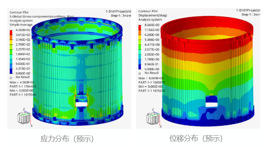The width and height of the screenshot is (270, 147).
Task: Click the red 8.049E+00 displacement legend swatch
Action: [140, 28]
